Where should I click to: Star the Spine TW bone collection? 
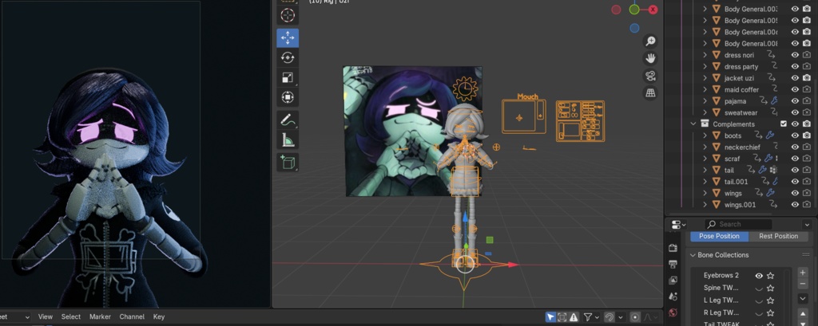pos(771,288)
